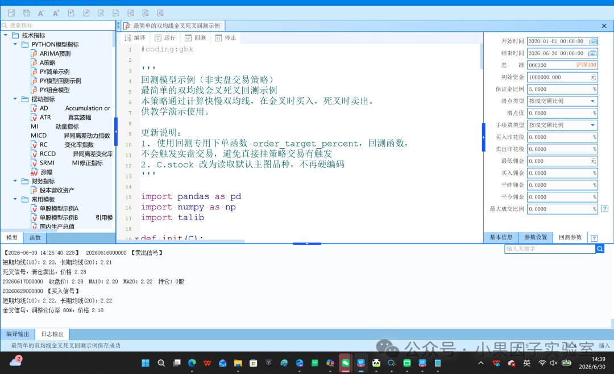This screenshot has height=374, width=614.
Task: Select the RCCD indicator row
Action: pos(72,154)
